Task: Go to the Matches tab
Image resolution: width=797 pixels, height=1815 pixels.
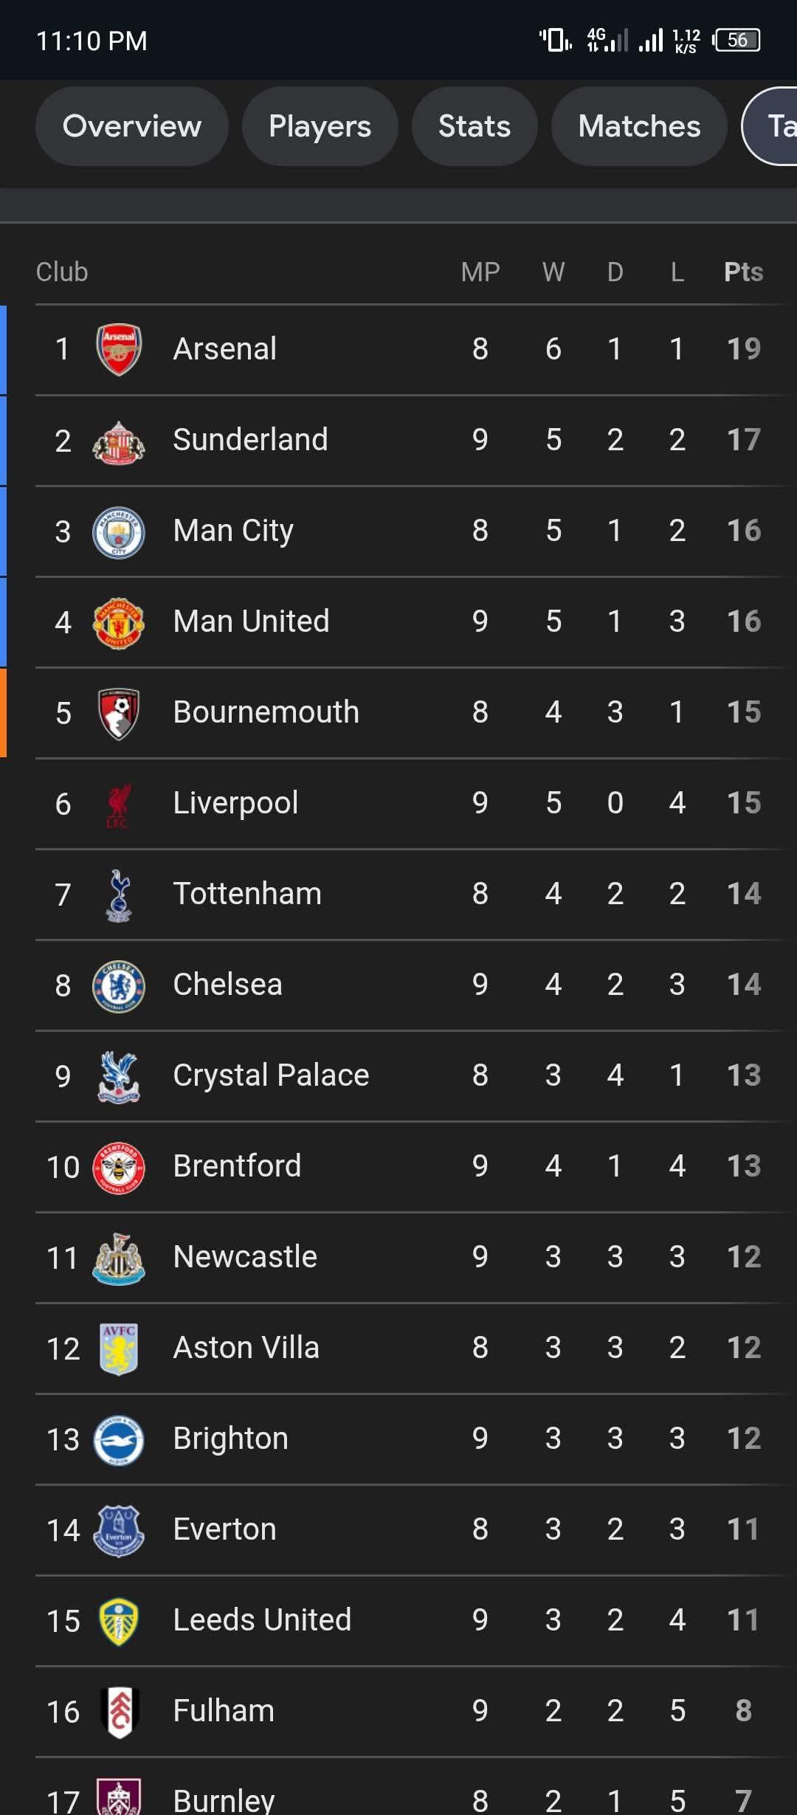Action: pyautogui.click(x=639, y=126)
